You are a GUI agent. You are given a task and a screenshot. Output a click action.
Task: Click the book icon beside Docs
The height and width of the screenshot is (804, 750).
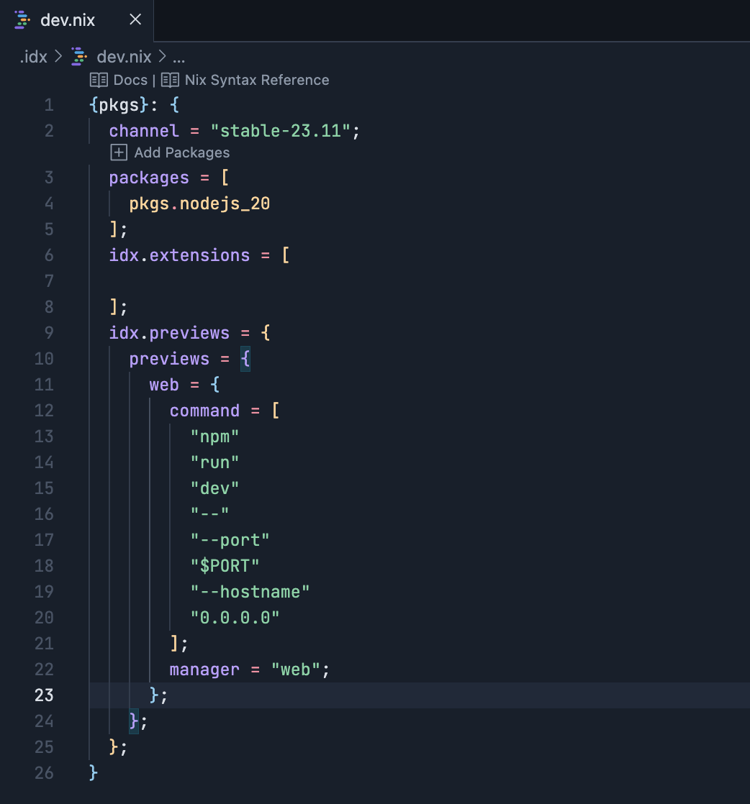point(99,80)
